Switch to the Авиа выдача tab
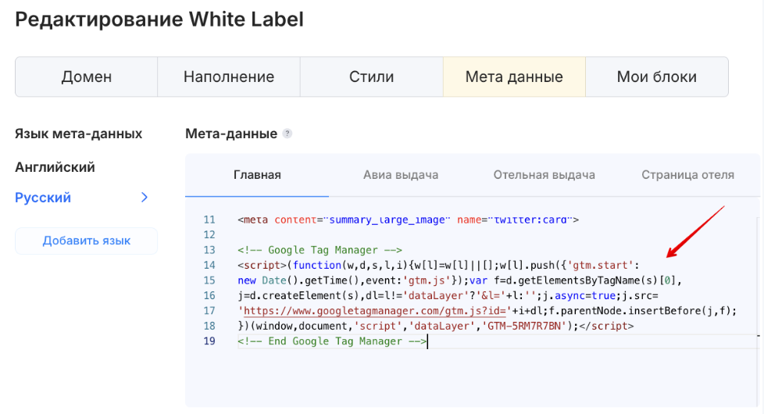This screenshot has height=414, width=764. click(401, 175)
